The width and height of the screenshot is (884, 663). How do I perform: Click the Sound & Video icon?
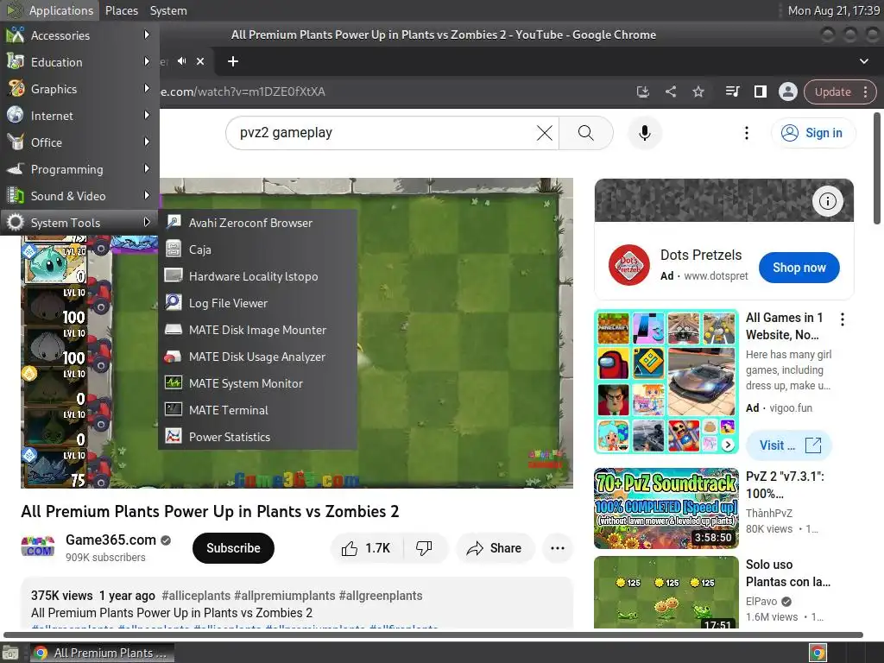(16, 196)
